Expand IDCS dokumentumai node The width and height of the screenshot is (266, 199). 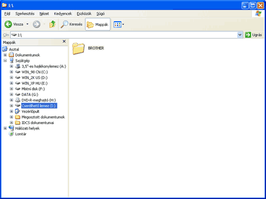pyautogui.click(x=11, y=123)
